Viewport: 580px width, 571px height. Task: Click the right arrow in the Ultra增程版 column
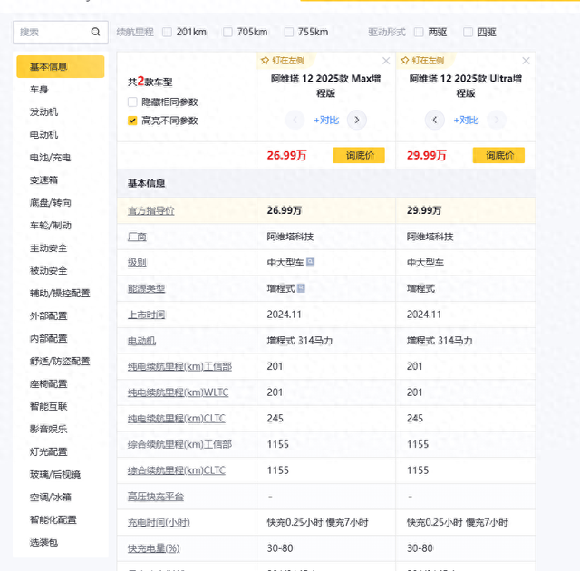(x=497, y=120)
